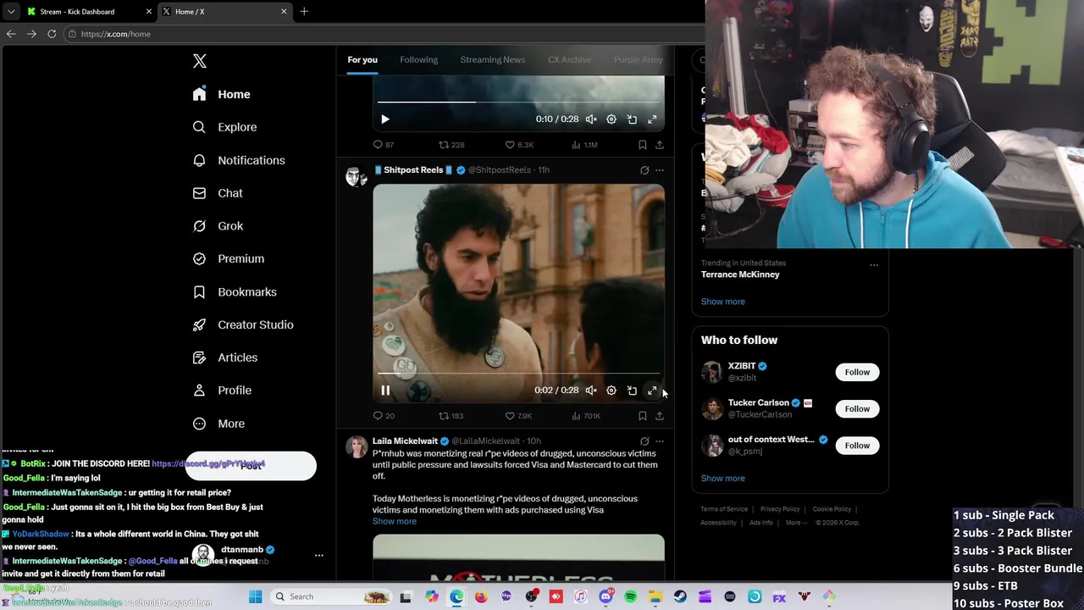Reply to the Shitpost Reels post

(384, 416)
